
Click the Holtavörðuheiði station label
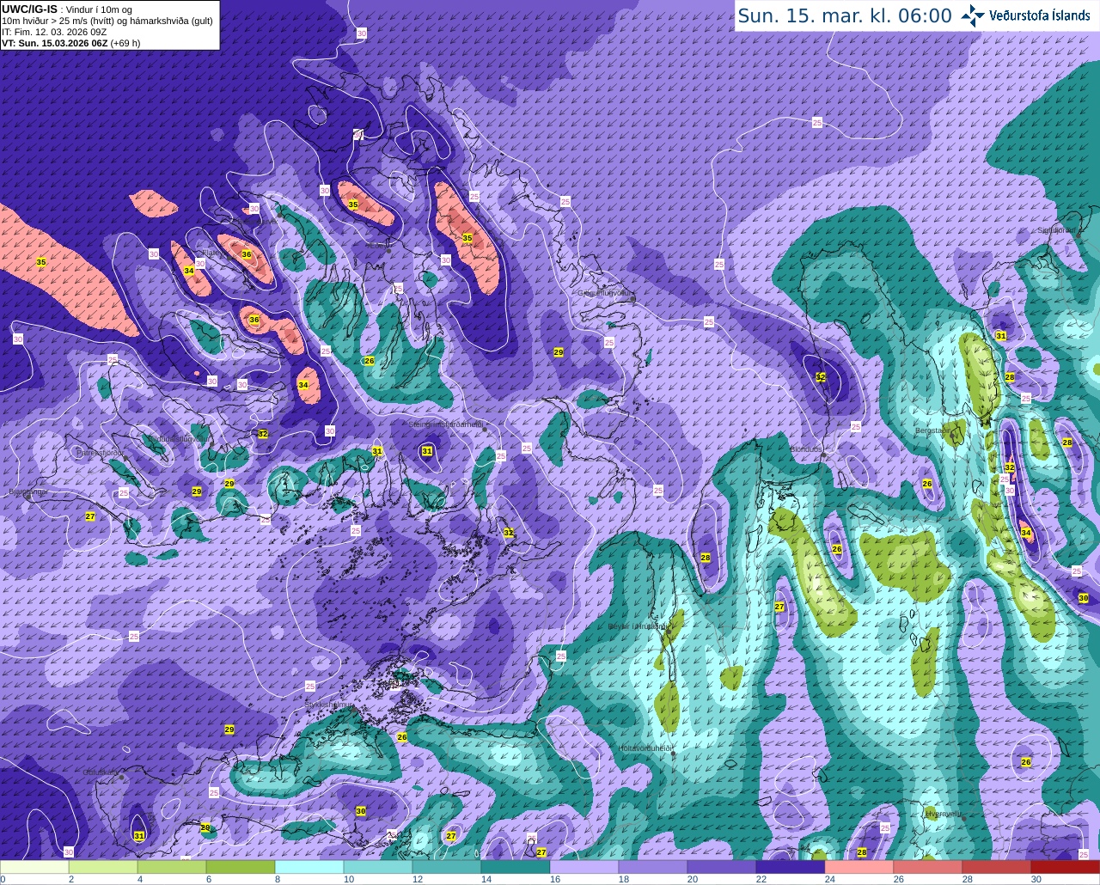[x=645, y=748]
